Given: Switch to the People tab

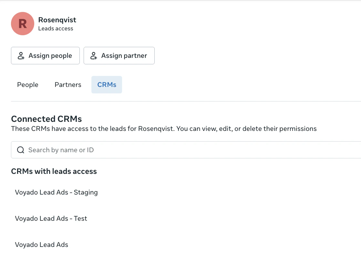Looking at the screenshot, I should [x=27, y=85].
